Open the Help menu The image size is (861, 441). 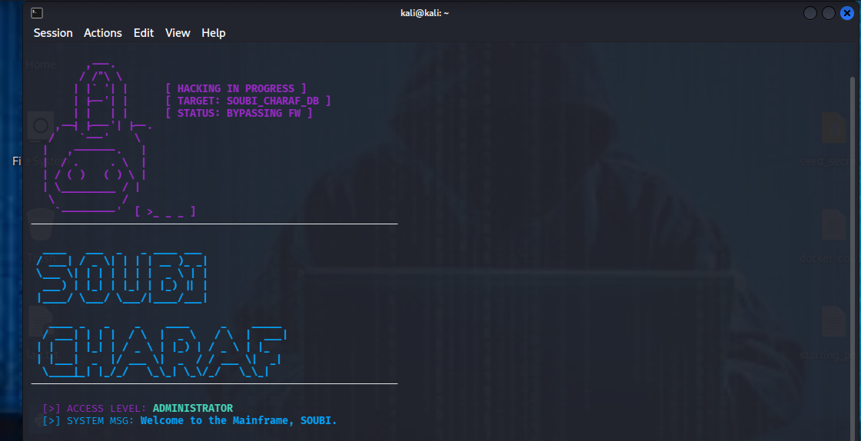click(x=213, y=33)
